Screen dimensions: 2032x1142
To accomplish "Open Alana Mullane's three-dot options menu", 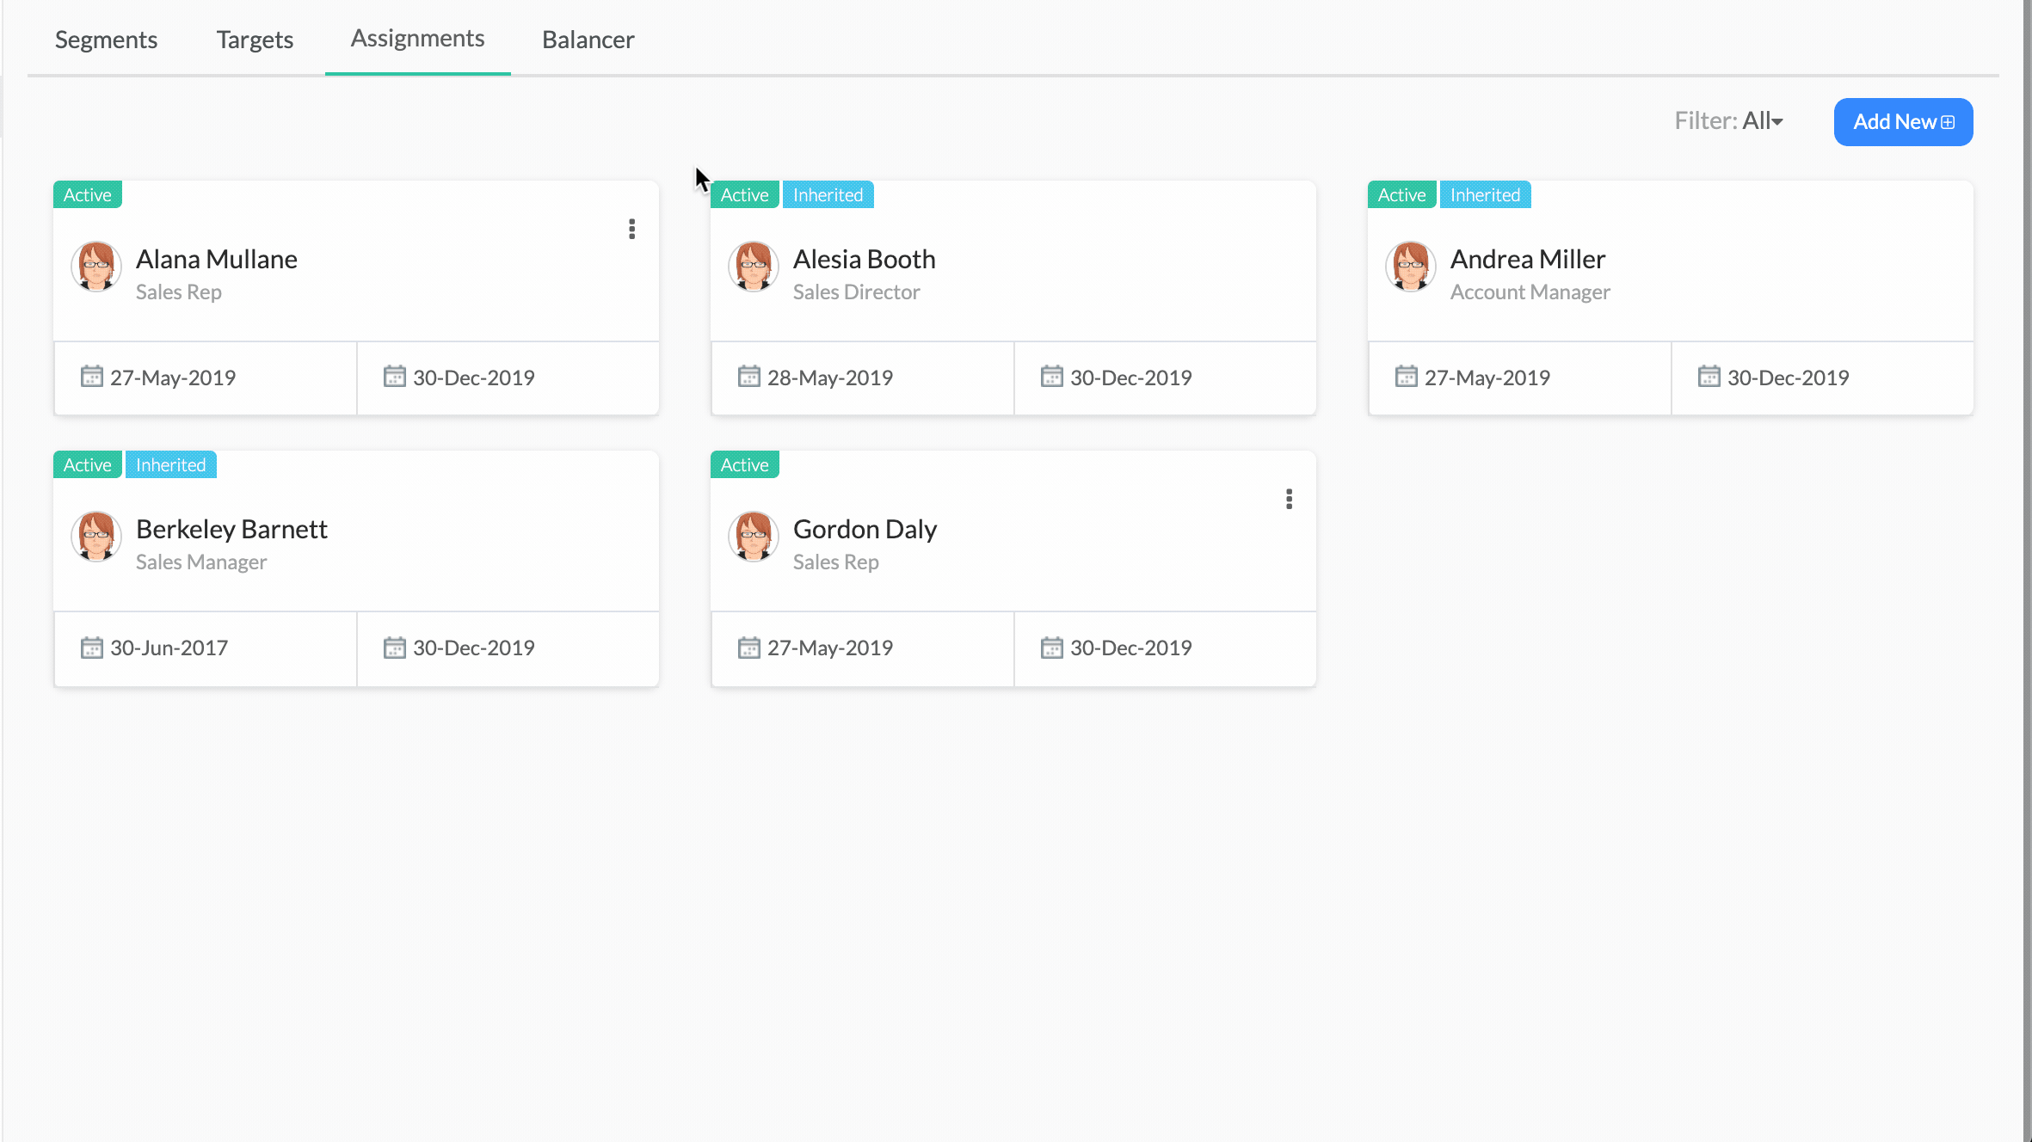I will click(632, 229).
